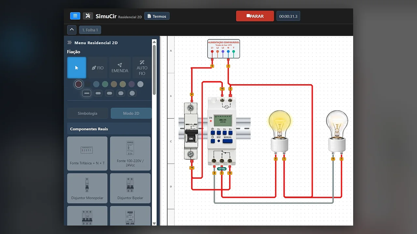
Task: Add the Fonte 100-220V / 24Vcc component
Action: [x=130, y=153]
